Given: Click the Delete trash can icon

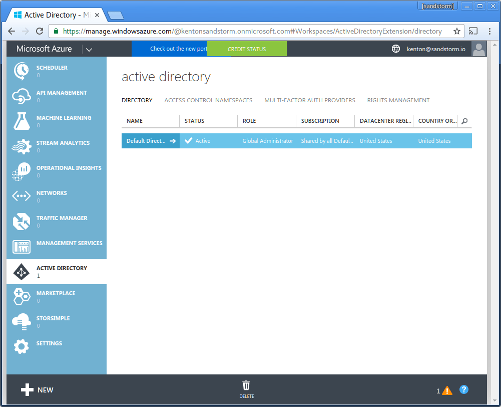Looking at the screenshot, I should pyautogui.click(x=246, y=385).
